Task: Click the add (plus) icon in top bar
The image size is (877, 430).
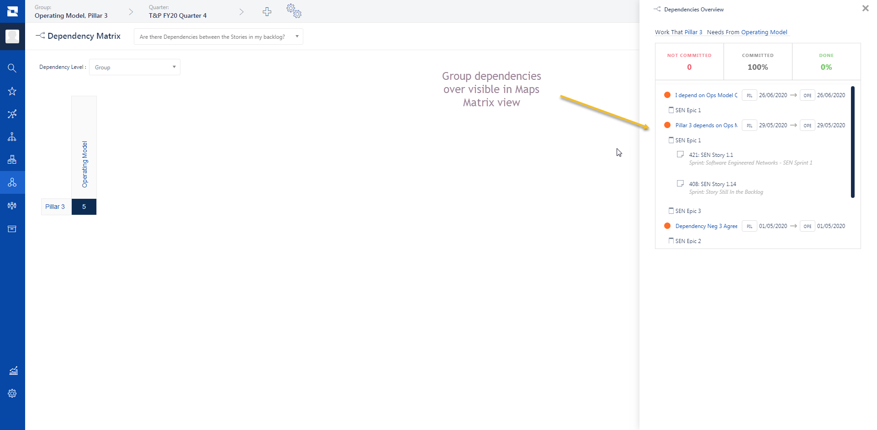Action: pos(267,12)
